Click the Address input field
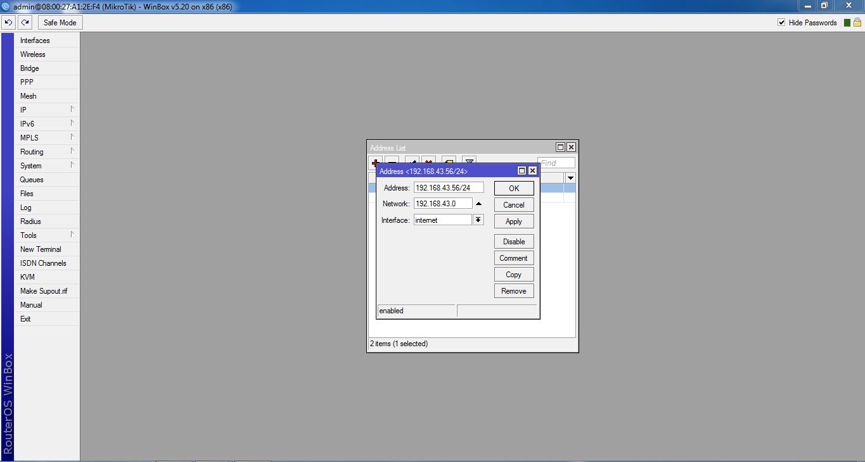Viewport: 865px width, 462px height. [449, 187]
